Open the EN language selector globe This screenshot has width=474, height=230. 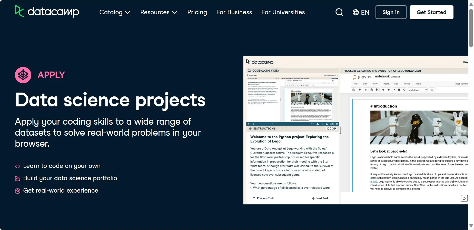[361, 12]
